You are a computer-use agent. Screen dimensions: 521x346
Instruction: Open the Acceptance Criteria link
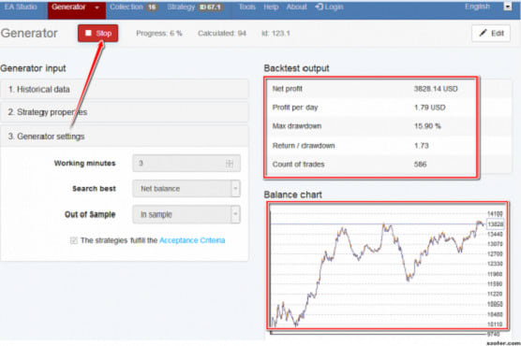192,240
